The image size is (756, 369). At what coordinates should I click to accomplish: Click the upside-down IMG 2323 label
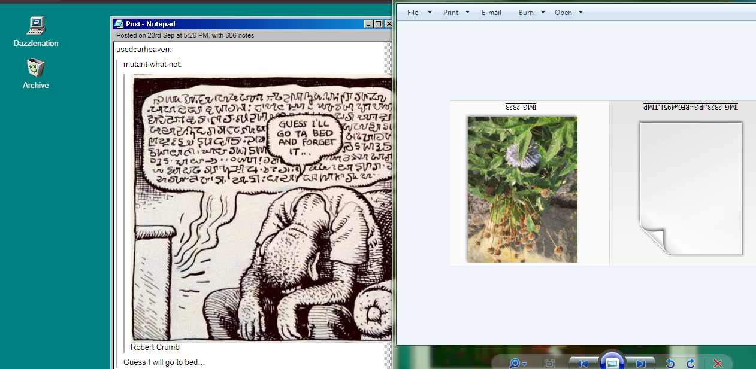point(521,107)
